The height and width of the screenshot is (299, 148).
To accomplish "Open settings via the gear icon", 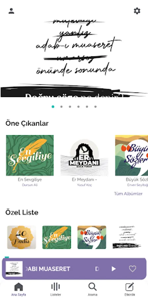I will tap(137, 11).
